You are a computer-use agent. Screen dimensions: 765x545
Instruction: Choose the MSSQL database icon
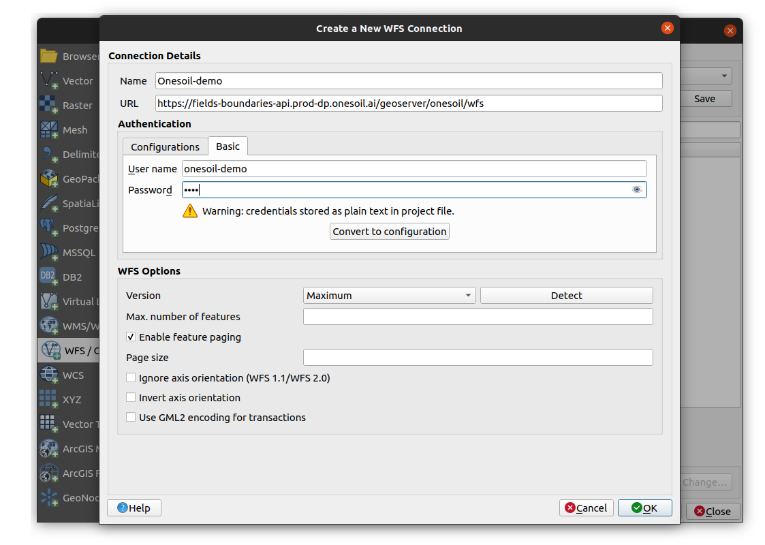49,253
